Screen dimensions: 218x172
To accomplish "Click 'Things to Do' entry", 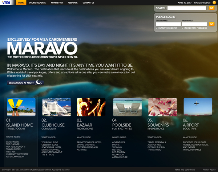I will [x=154, y=150].
